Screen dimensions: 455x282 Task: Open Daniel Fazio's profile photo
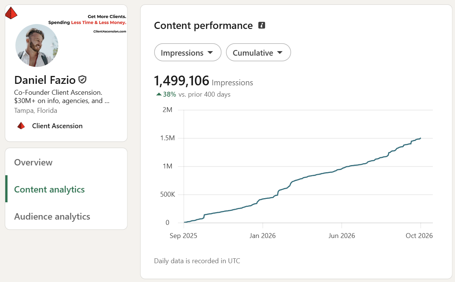(x=37, y=45)
